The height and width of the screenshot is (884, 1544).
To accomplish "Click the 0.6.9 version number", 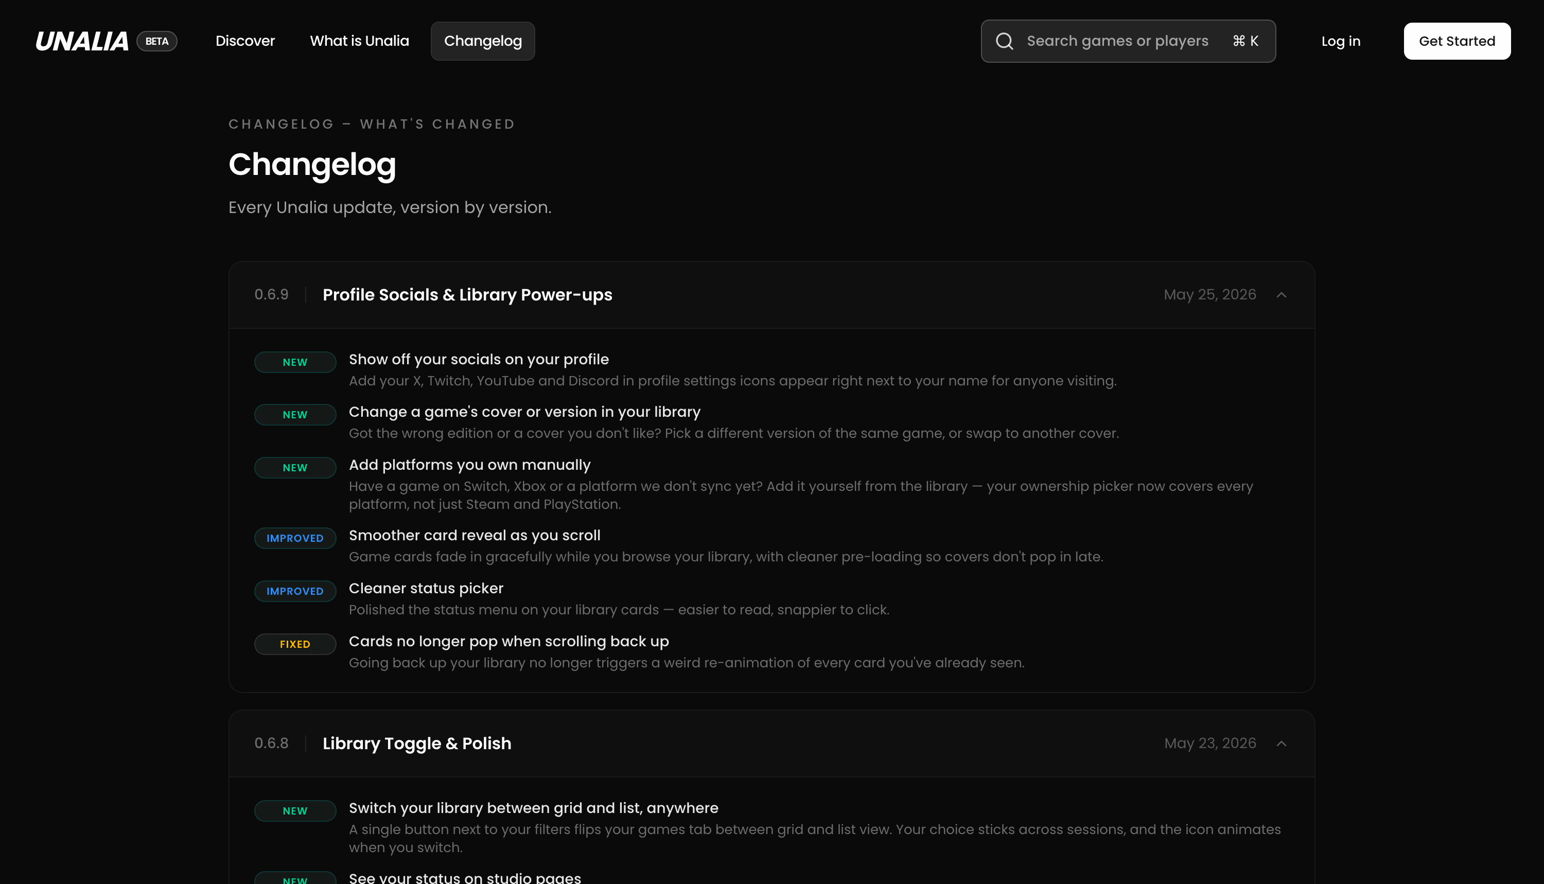I will 271,294.
